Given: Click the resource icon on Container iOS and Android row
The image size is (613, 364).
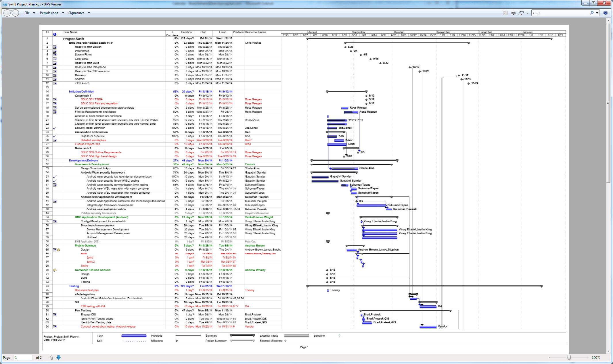Looking at the screenshot, I should click(55, 270).
